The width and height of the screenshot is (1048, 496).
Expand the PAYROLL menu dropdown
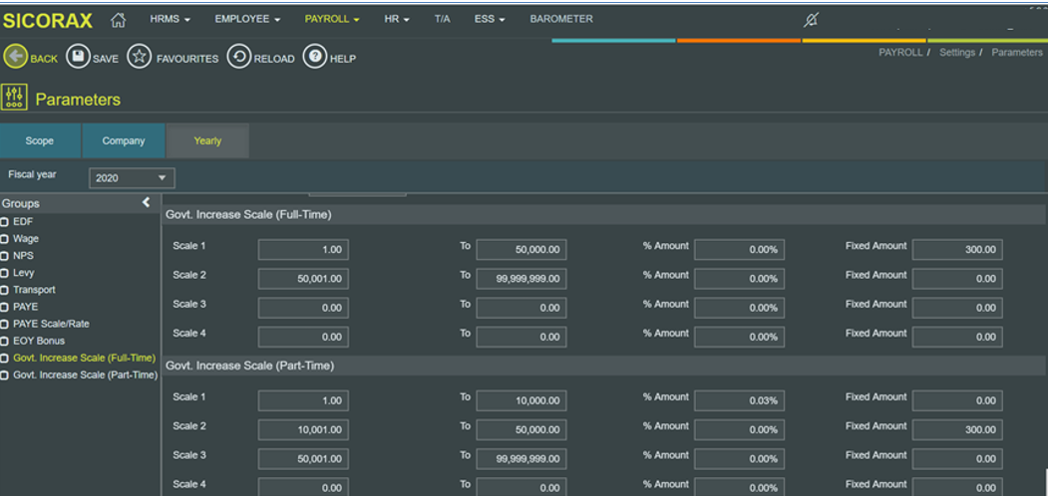pos(332,19)
